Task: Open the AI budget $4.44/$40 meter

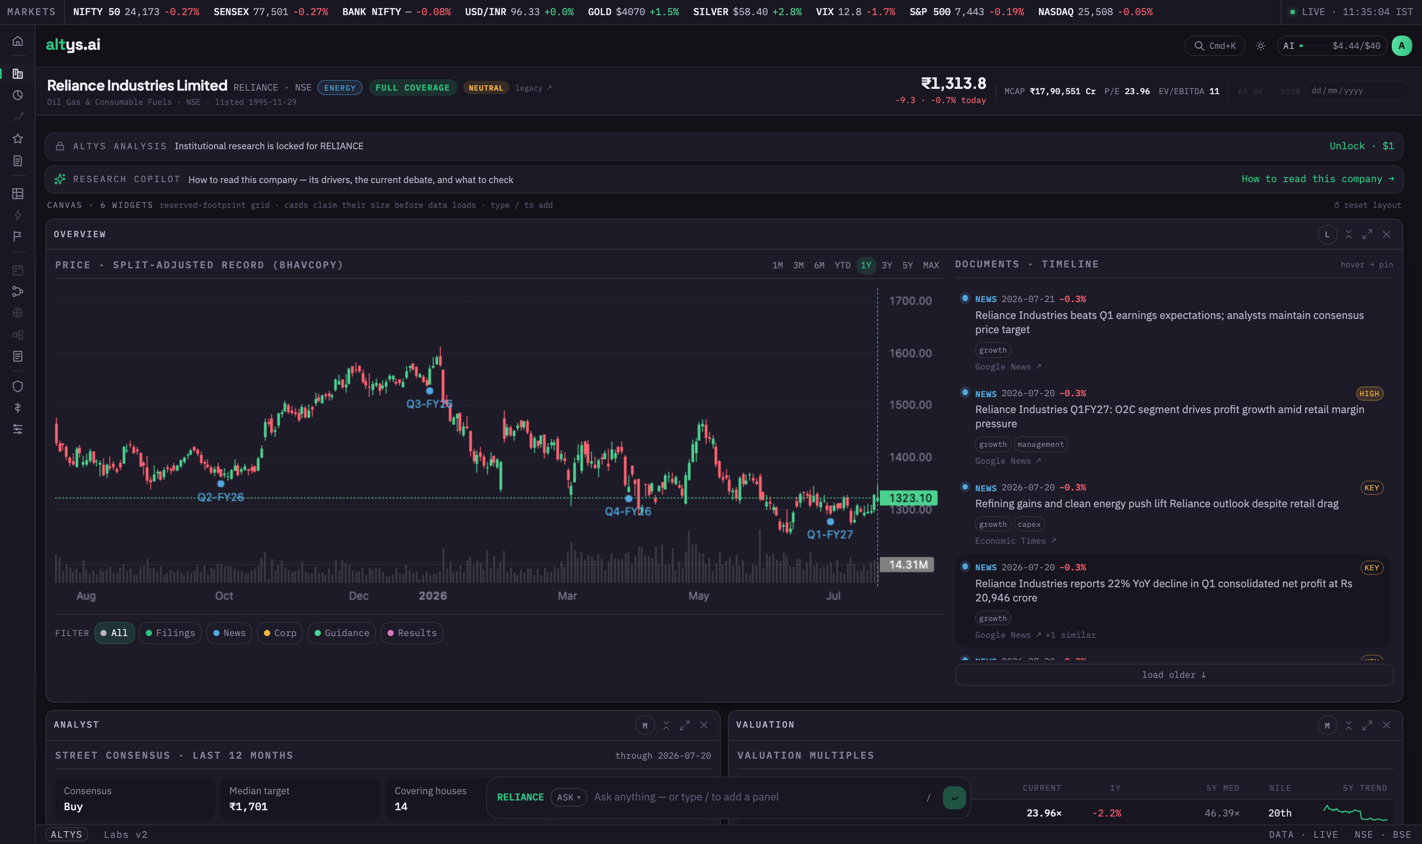Action: coord(1331,45)
